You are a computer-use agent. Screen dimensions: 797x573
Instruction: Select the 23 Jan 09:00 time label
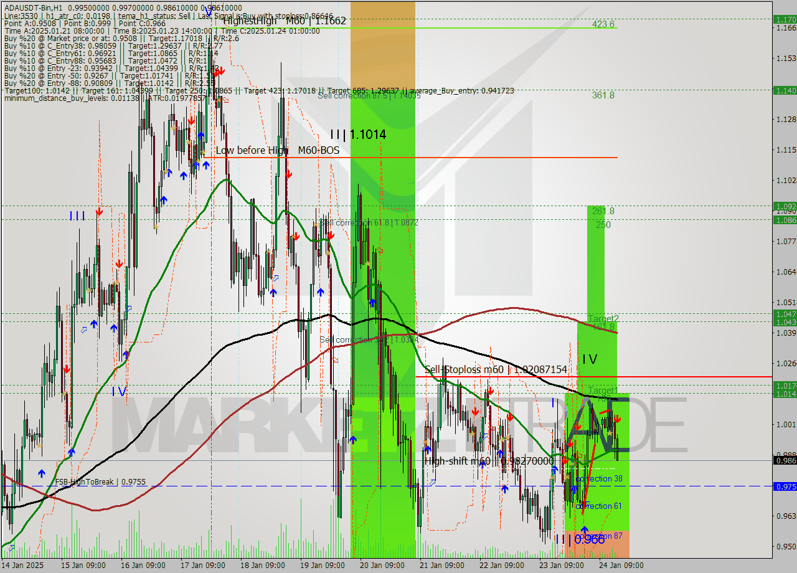562,566
